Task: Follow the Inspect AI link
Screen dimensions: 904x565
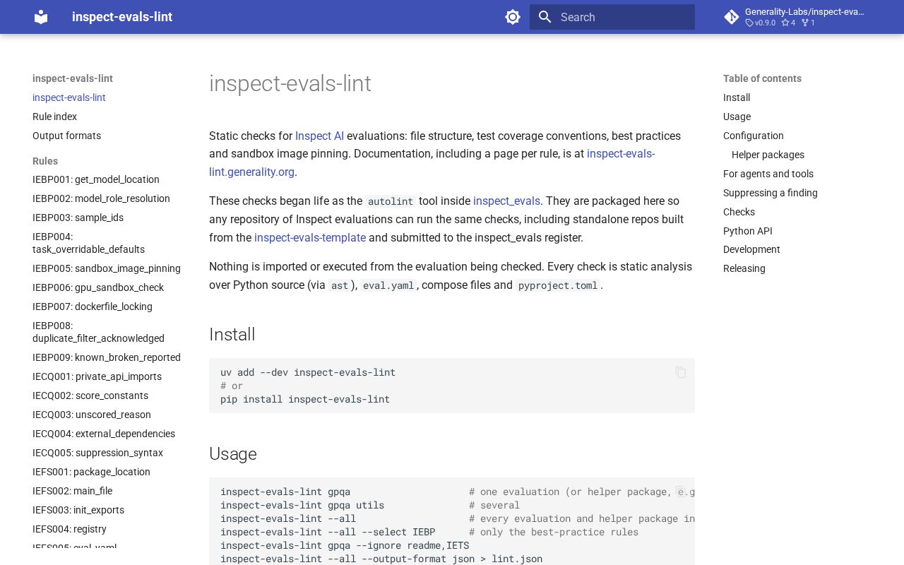Action: tap(319, 136)
